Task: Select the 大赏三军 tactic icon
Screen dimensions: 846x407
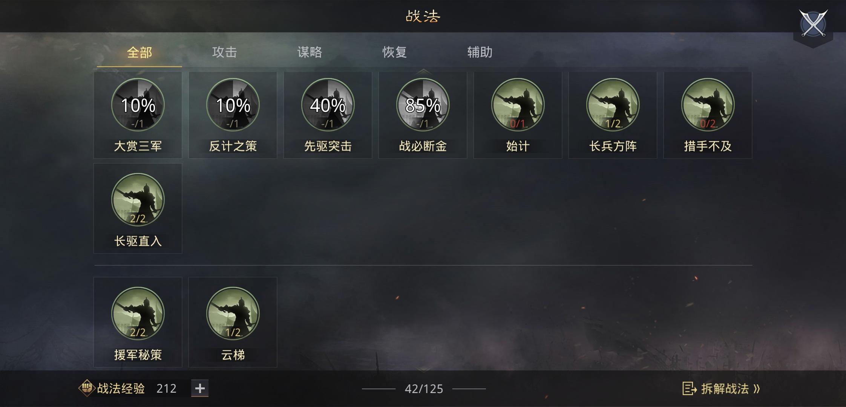Action: (x=138, y=105)
